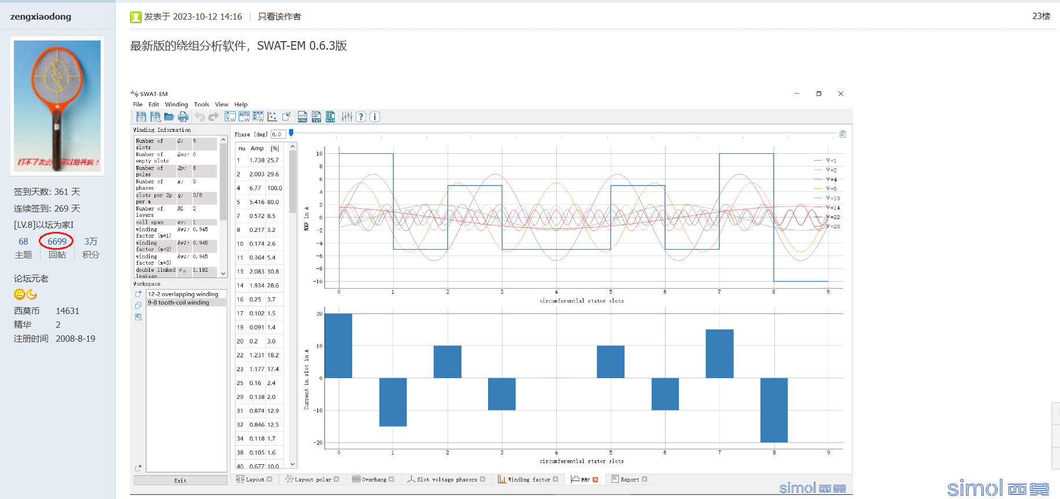The image size is (1060, 499).
Task: Close the Layout tab with its x
Action: click(269, 479)
